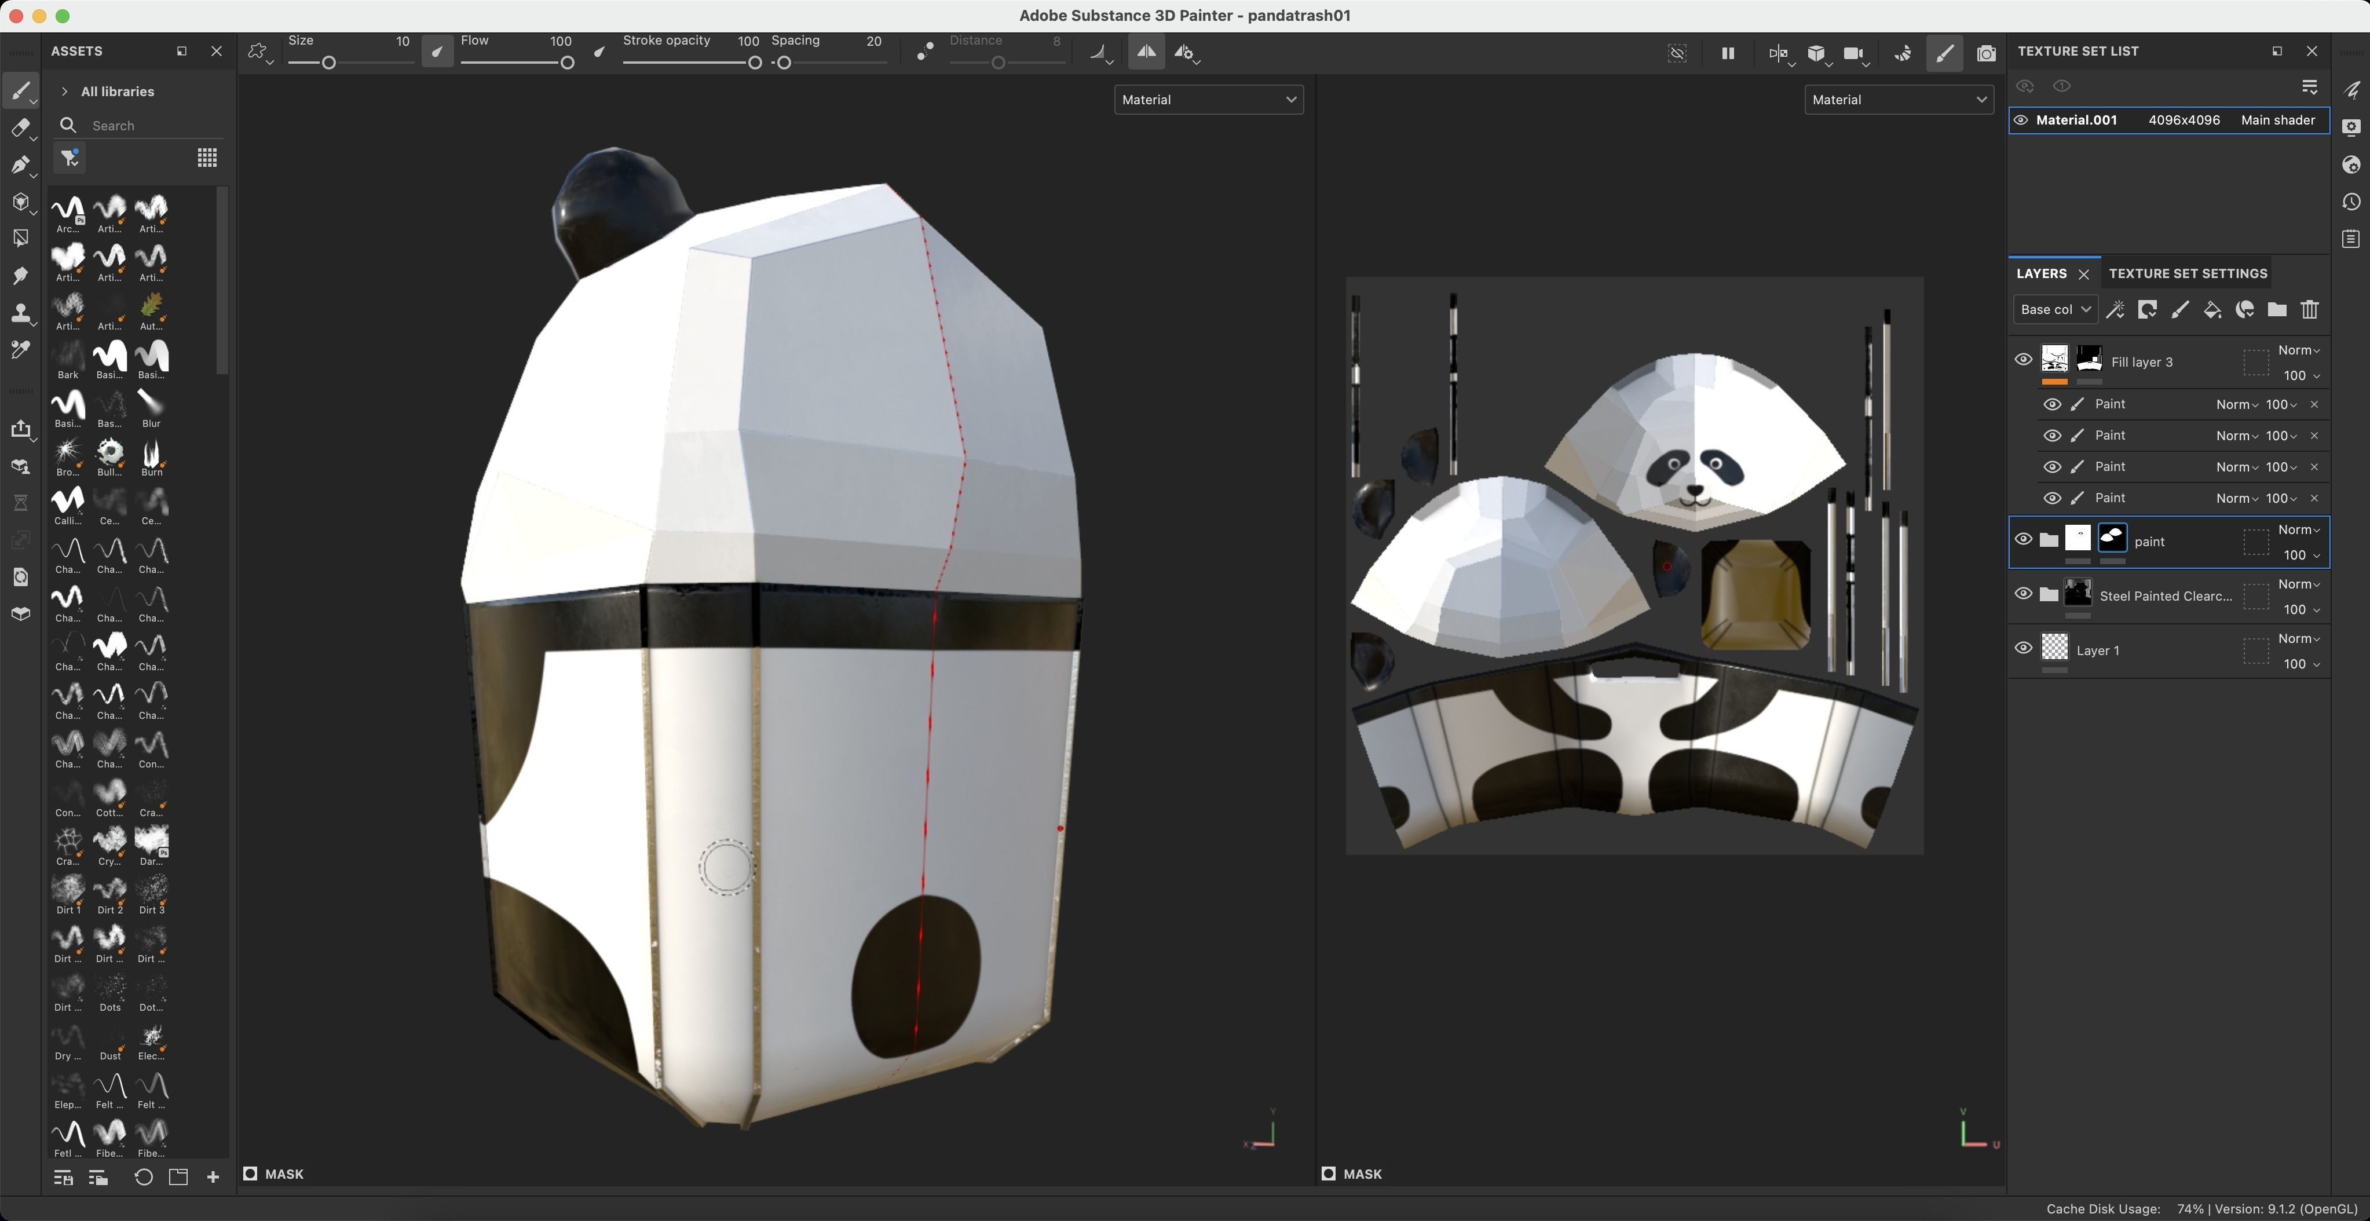Open symmetry settings icon
2370x1221 pixels.
tap(1186, 53)
